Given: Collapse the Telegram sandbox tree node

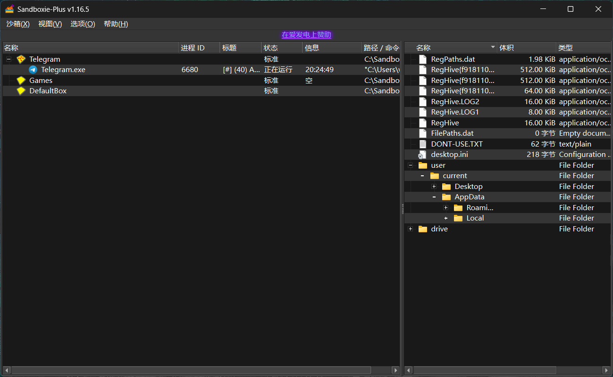Looking at the screenshot, I should (8, 59).
